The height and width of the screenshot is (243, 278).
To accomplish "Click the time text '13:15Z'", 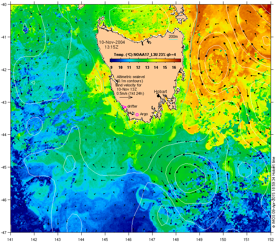I will point(111,47).
